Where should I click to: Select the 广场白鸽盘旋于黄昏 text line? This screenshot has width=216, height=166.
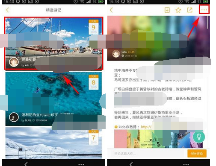point(157,89)
